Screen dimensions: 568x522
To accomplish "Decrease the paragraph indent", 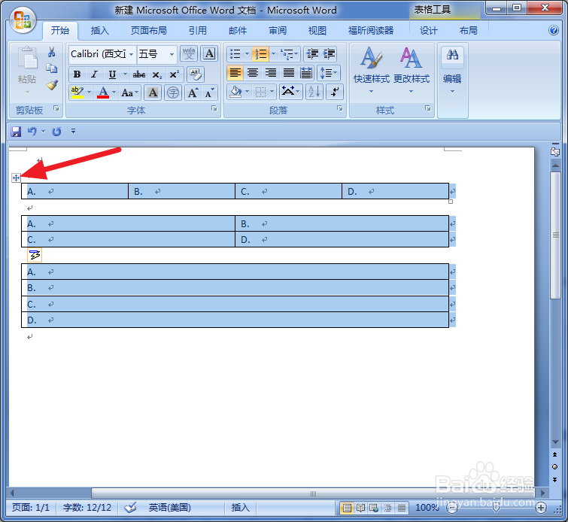I will click(x=312, y=54).
